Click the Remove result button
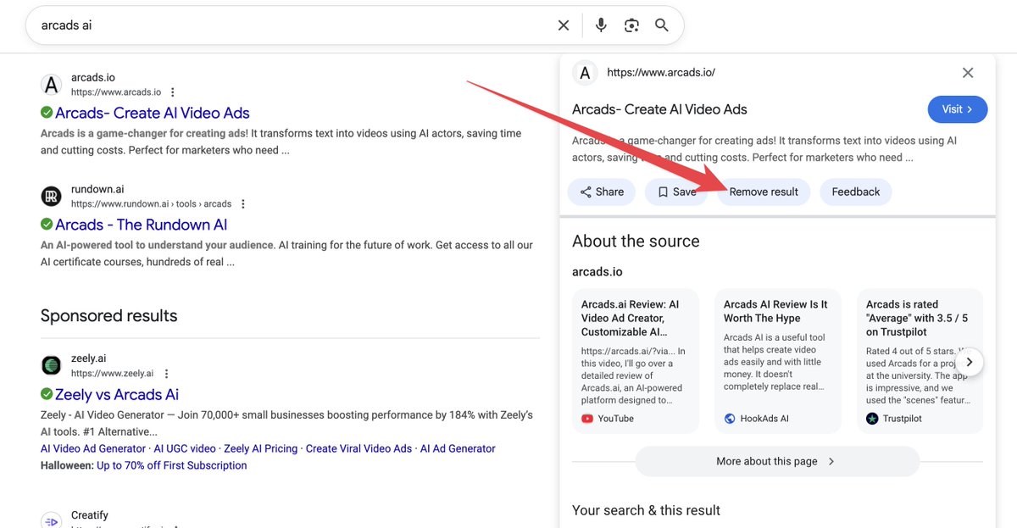Viewport: 1017px width, 528px height. (764, 192)
